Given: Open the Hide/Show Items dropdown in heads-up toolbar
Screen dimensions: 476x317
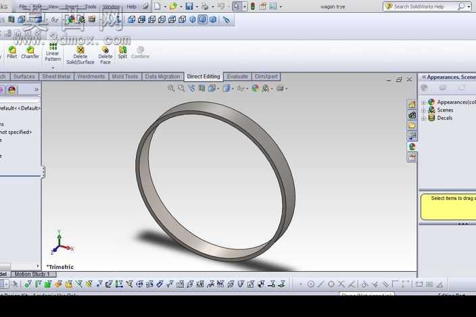Looking at the screenshot, I should pyautogui.click(x=247, y=89).
